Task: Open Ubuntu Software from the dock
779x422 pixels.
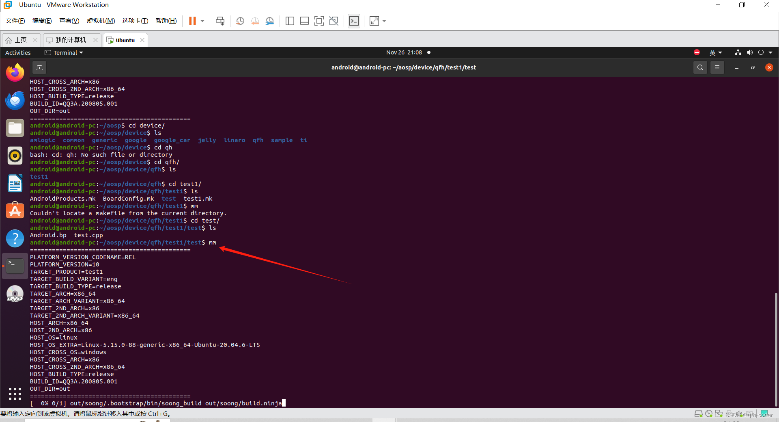Action: pyautogui.click(x=15, y=211)
